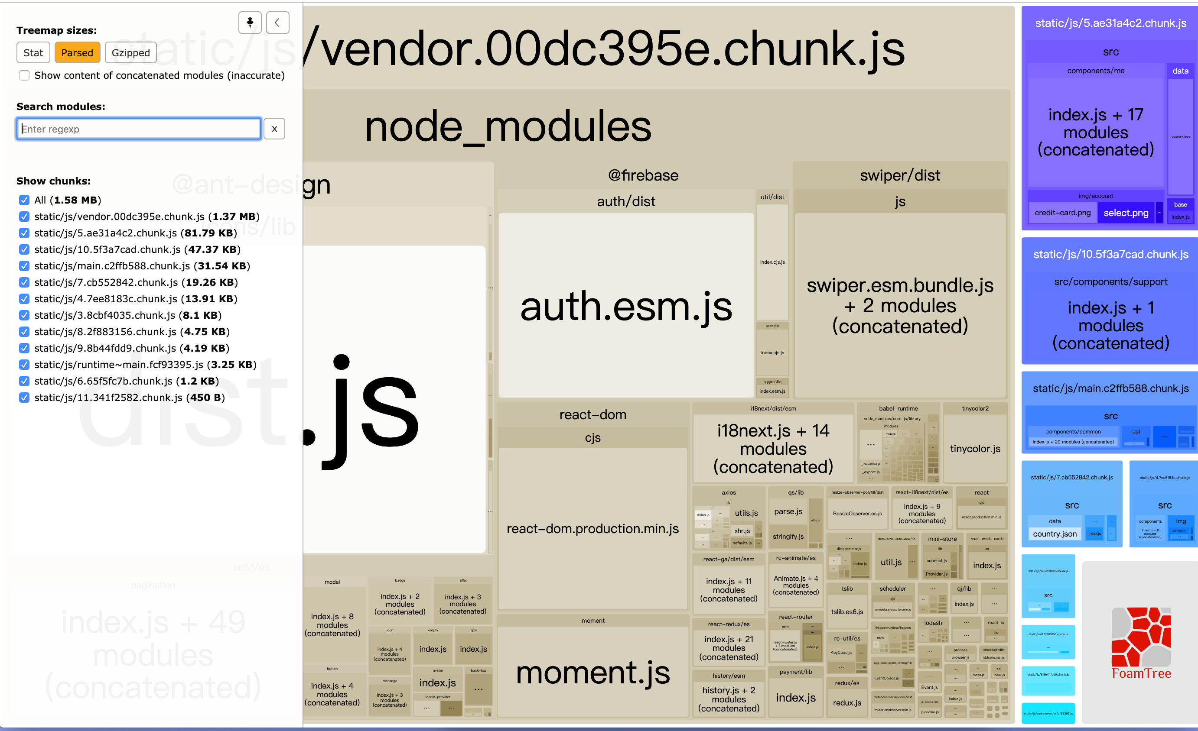Viewport: 1198px width, 731px height.
Task: Select the Stat tab view
Action: coord(33,53)
